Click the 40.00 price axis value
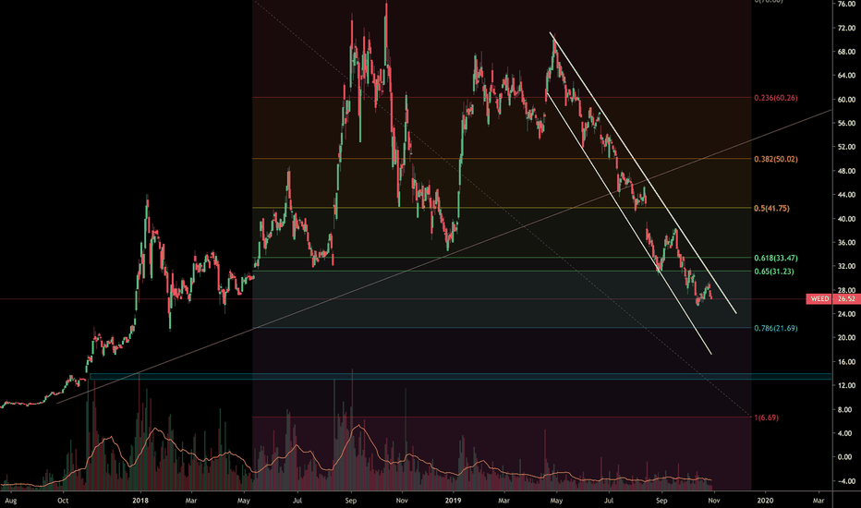The width and height of the screenshot is (861, 508). tap(846, 219)
